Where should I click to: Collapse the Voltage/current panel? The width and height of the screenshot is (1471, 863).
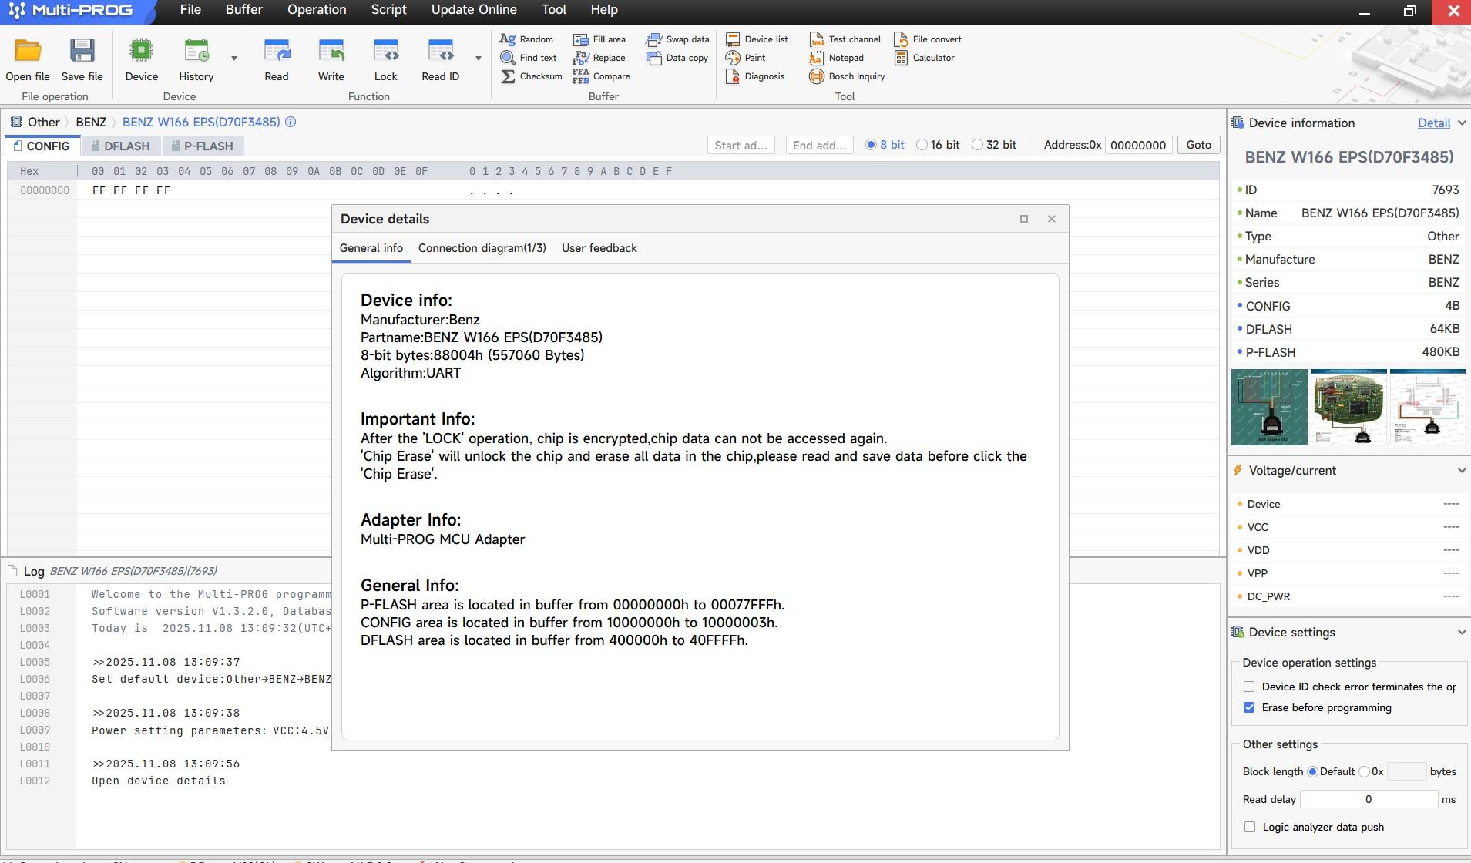coord(1461,470)
